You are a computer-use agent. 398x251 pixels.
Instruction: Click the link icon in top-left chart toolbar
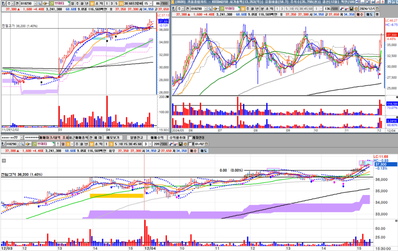[4, 4]
